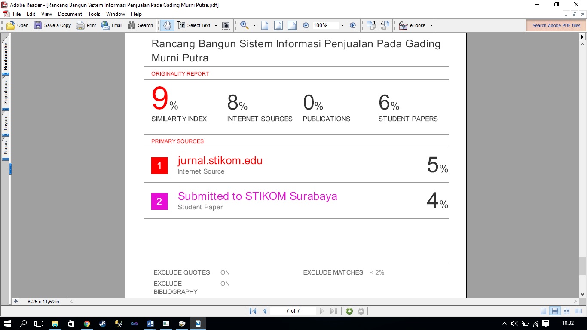Go to the previous page

[x=265, y=311]
